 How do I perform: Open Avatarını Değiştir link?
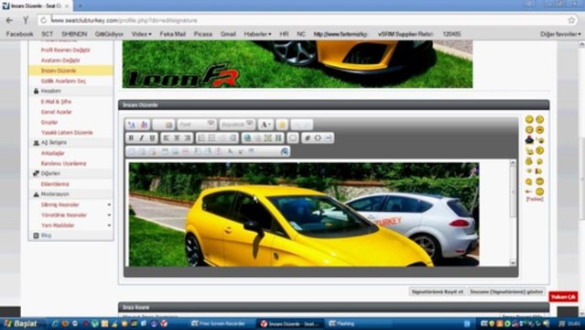coord(60,60)
